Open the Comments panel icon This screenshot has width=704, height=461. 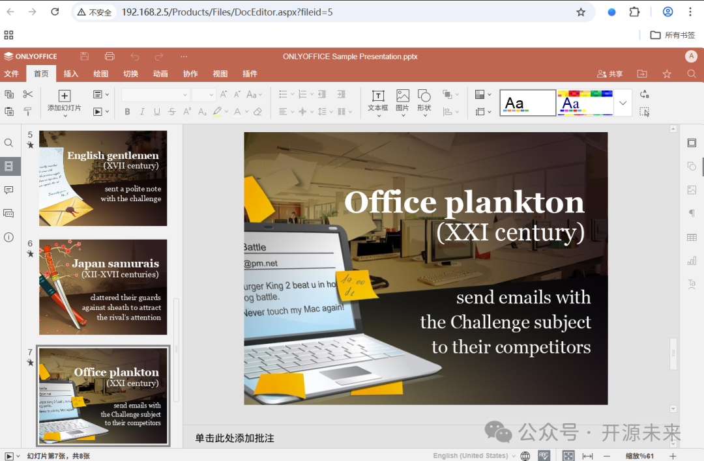tap(8, 189)
